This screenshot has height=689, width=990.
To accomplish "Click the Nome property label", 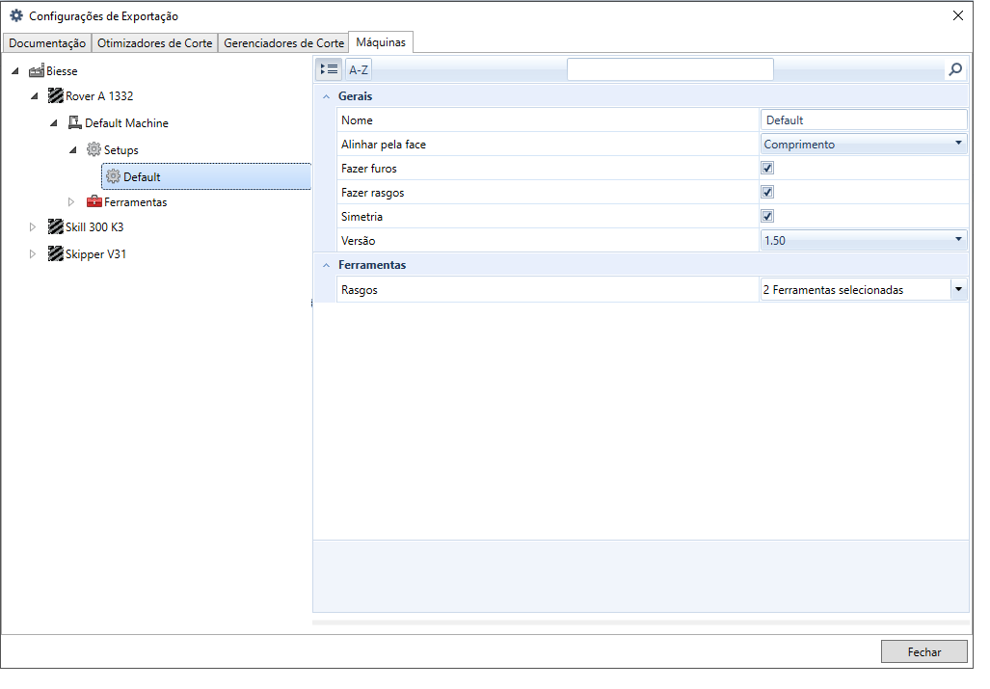I will pyautogui.click(x=357, y=119).
